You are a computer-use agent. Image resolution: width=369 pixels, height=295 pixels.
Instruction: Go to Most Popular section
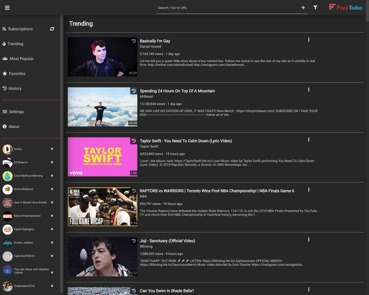(18, 59)
